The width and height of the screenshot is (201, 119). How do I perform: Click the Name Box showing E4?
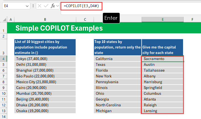(16, 6)
